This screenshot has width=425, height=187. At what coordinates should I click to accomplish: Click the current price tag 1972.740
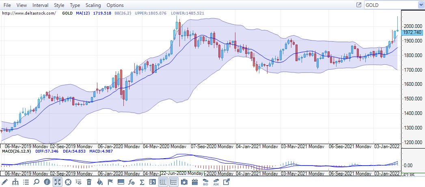[412, 32]
